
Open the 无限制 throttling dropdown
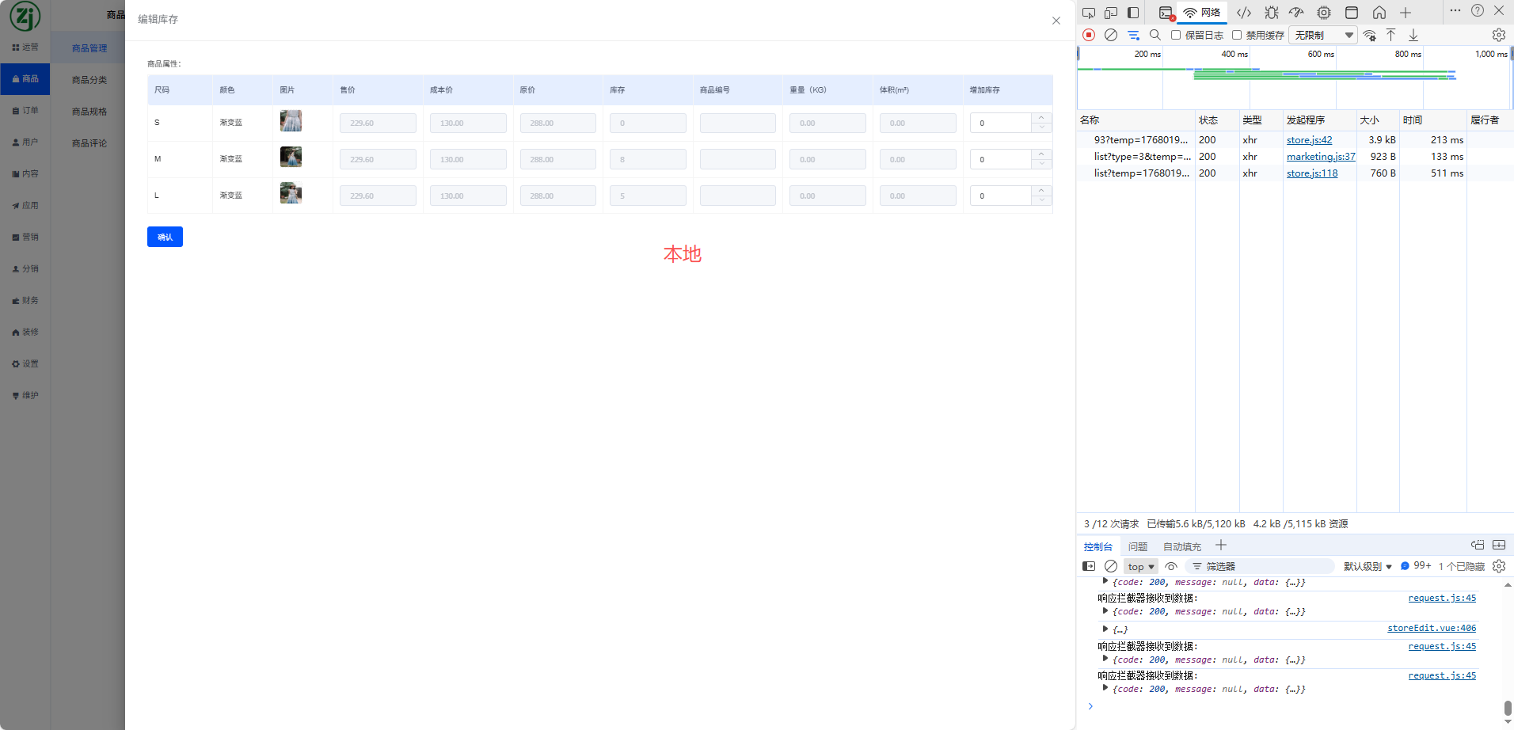1323,35
